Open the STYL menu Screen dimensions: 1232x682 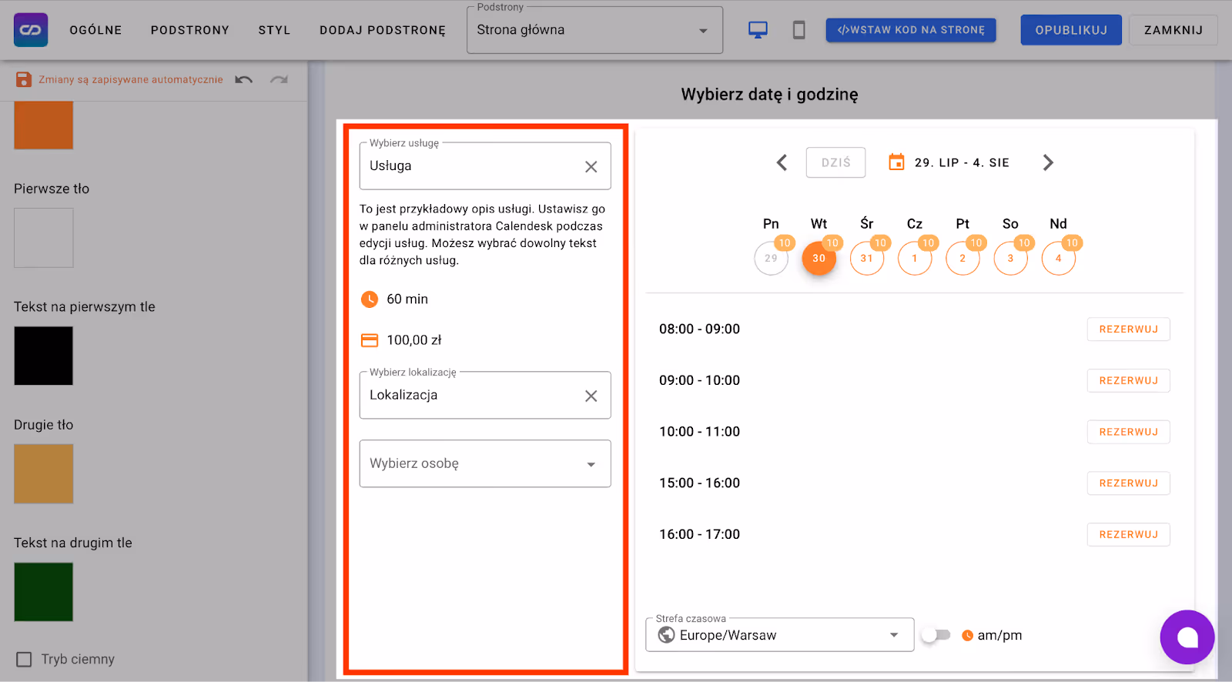(274, 30)
